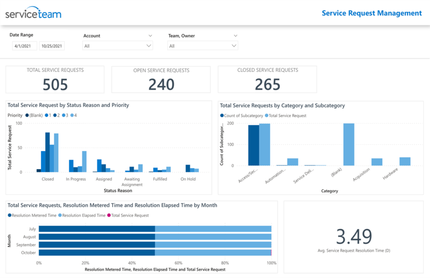This screenshot has width=430, height=278.
Task: Click the start date field 4/1/2021
Action: point(24,46)
